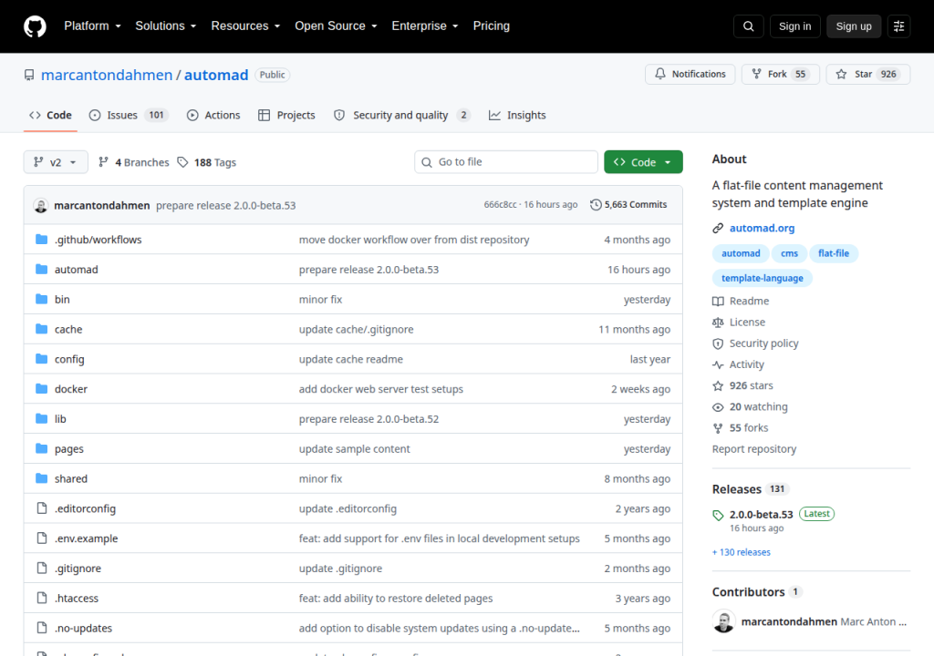This screenshot has width=934, height=656.
Task: Open the .gitignore file
Action: point(78,569)
